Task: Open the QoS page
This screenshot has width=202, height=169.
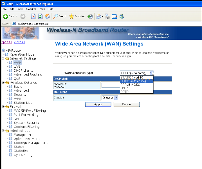Action: tap(17, 78)
